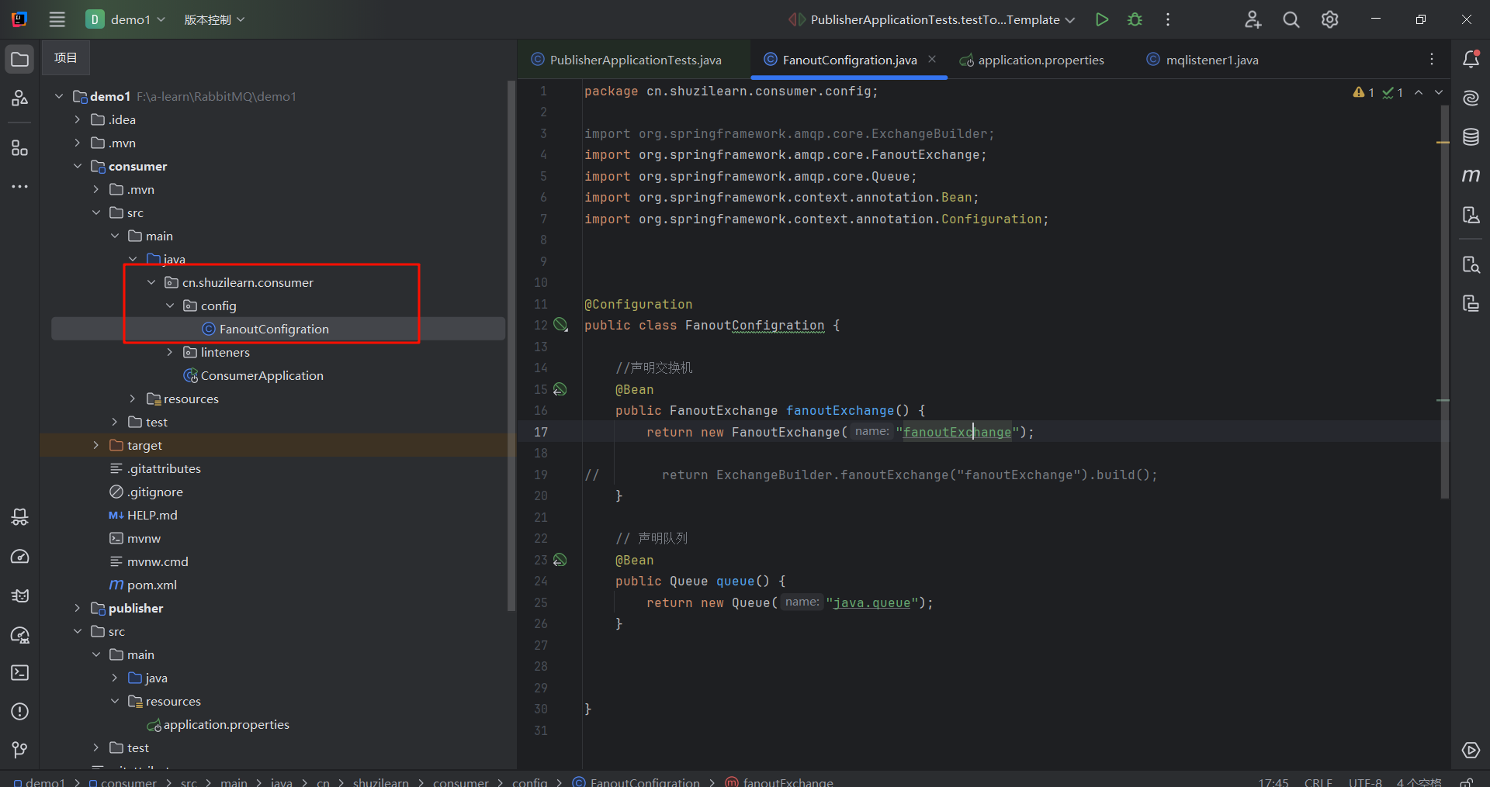
Task: Click the bean gutter icon on line 15
Action: (x=560, y=389)
